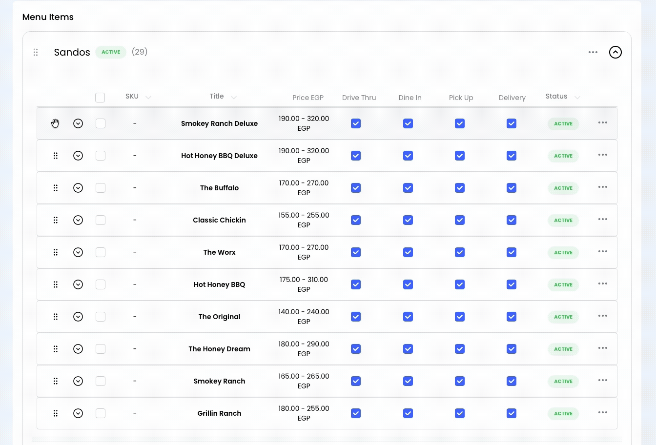Select The Buffalo row checkbox
Viewport: 656px width, 445px height.
coord(101,188)
